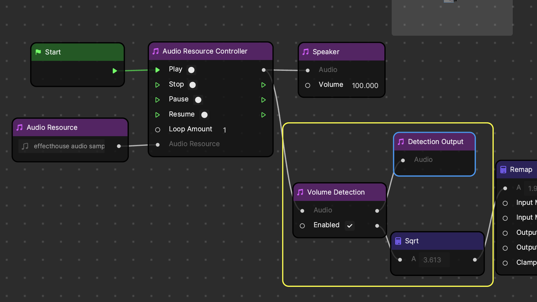Screen dimensions: 537x302
Task: Click the Sqrt node output port
Action: pos(474,260)
